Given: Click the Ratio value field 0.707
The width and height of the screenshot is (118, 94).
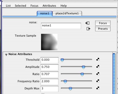Looking at the screenshot, I should point(50,75).
